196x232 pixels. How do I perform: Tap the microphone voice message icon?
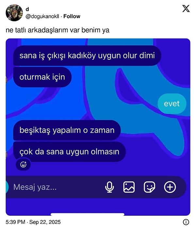(x=109, y=187)
